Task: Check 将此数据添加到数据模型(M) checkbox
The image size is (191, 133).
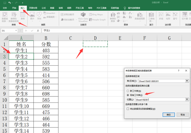Action: (x=128, y=109)
